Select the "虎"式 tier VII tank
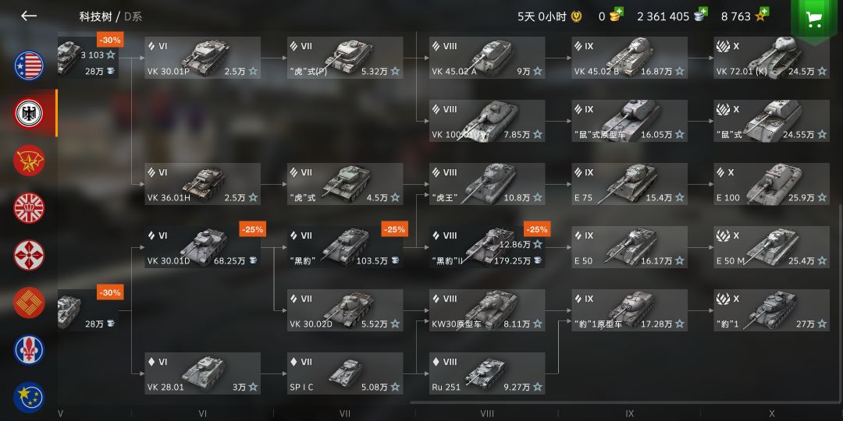 tap(345, 184)
